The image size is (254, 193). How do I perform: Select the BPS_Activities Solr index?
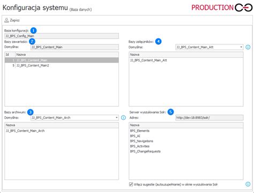(186, 146)
